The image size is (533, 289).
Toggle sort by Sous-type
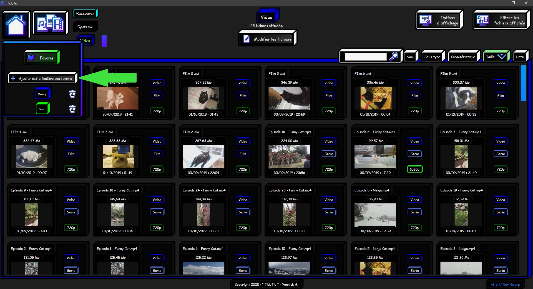432,57
